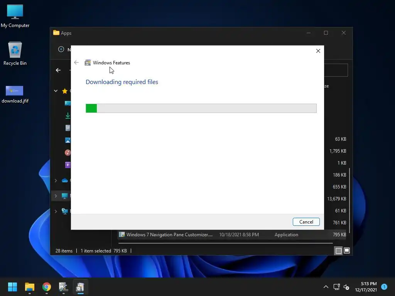The image size is (395, 296).
Task: Minimize the Apps window
Action: 308,33
